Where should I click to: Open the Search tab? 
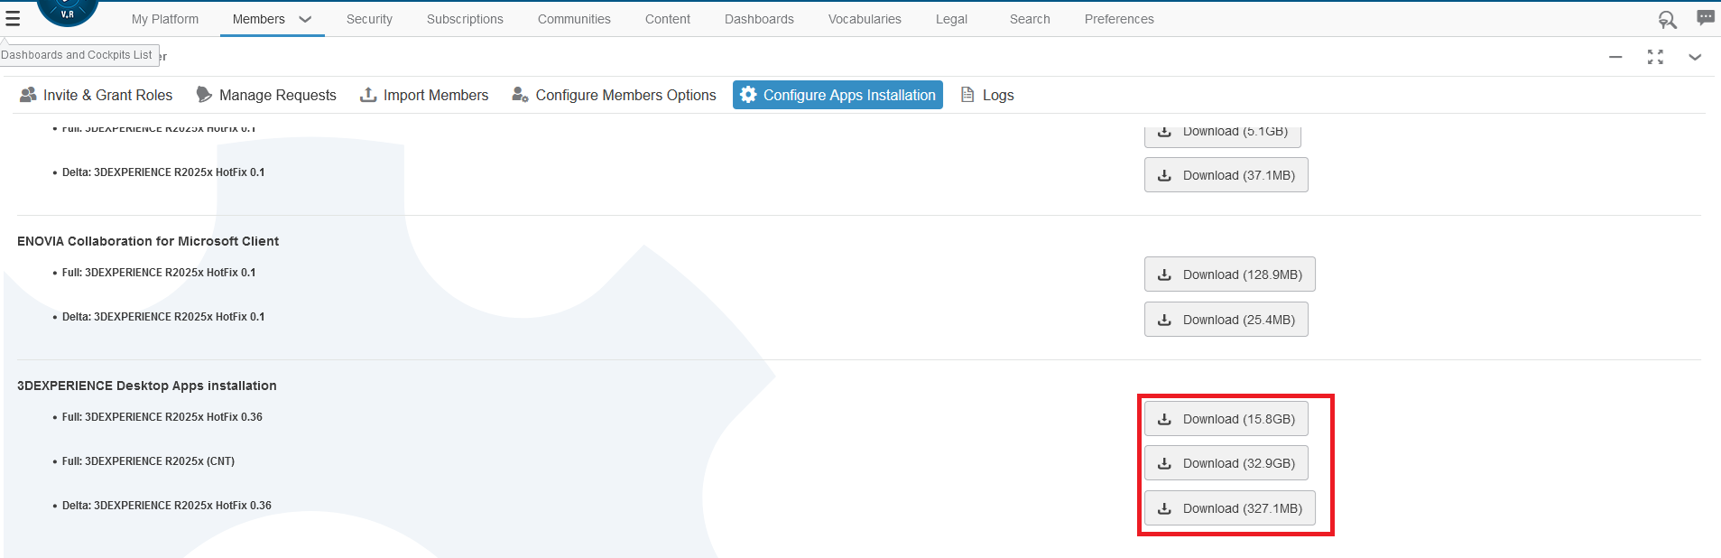click(x=1030, y=19)
